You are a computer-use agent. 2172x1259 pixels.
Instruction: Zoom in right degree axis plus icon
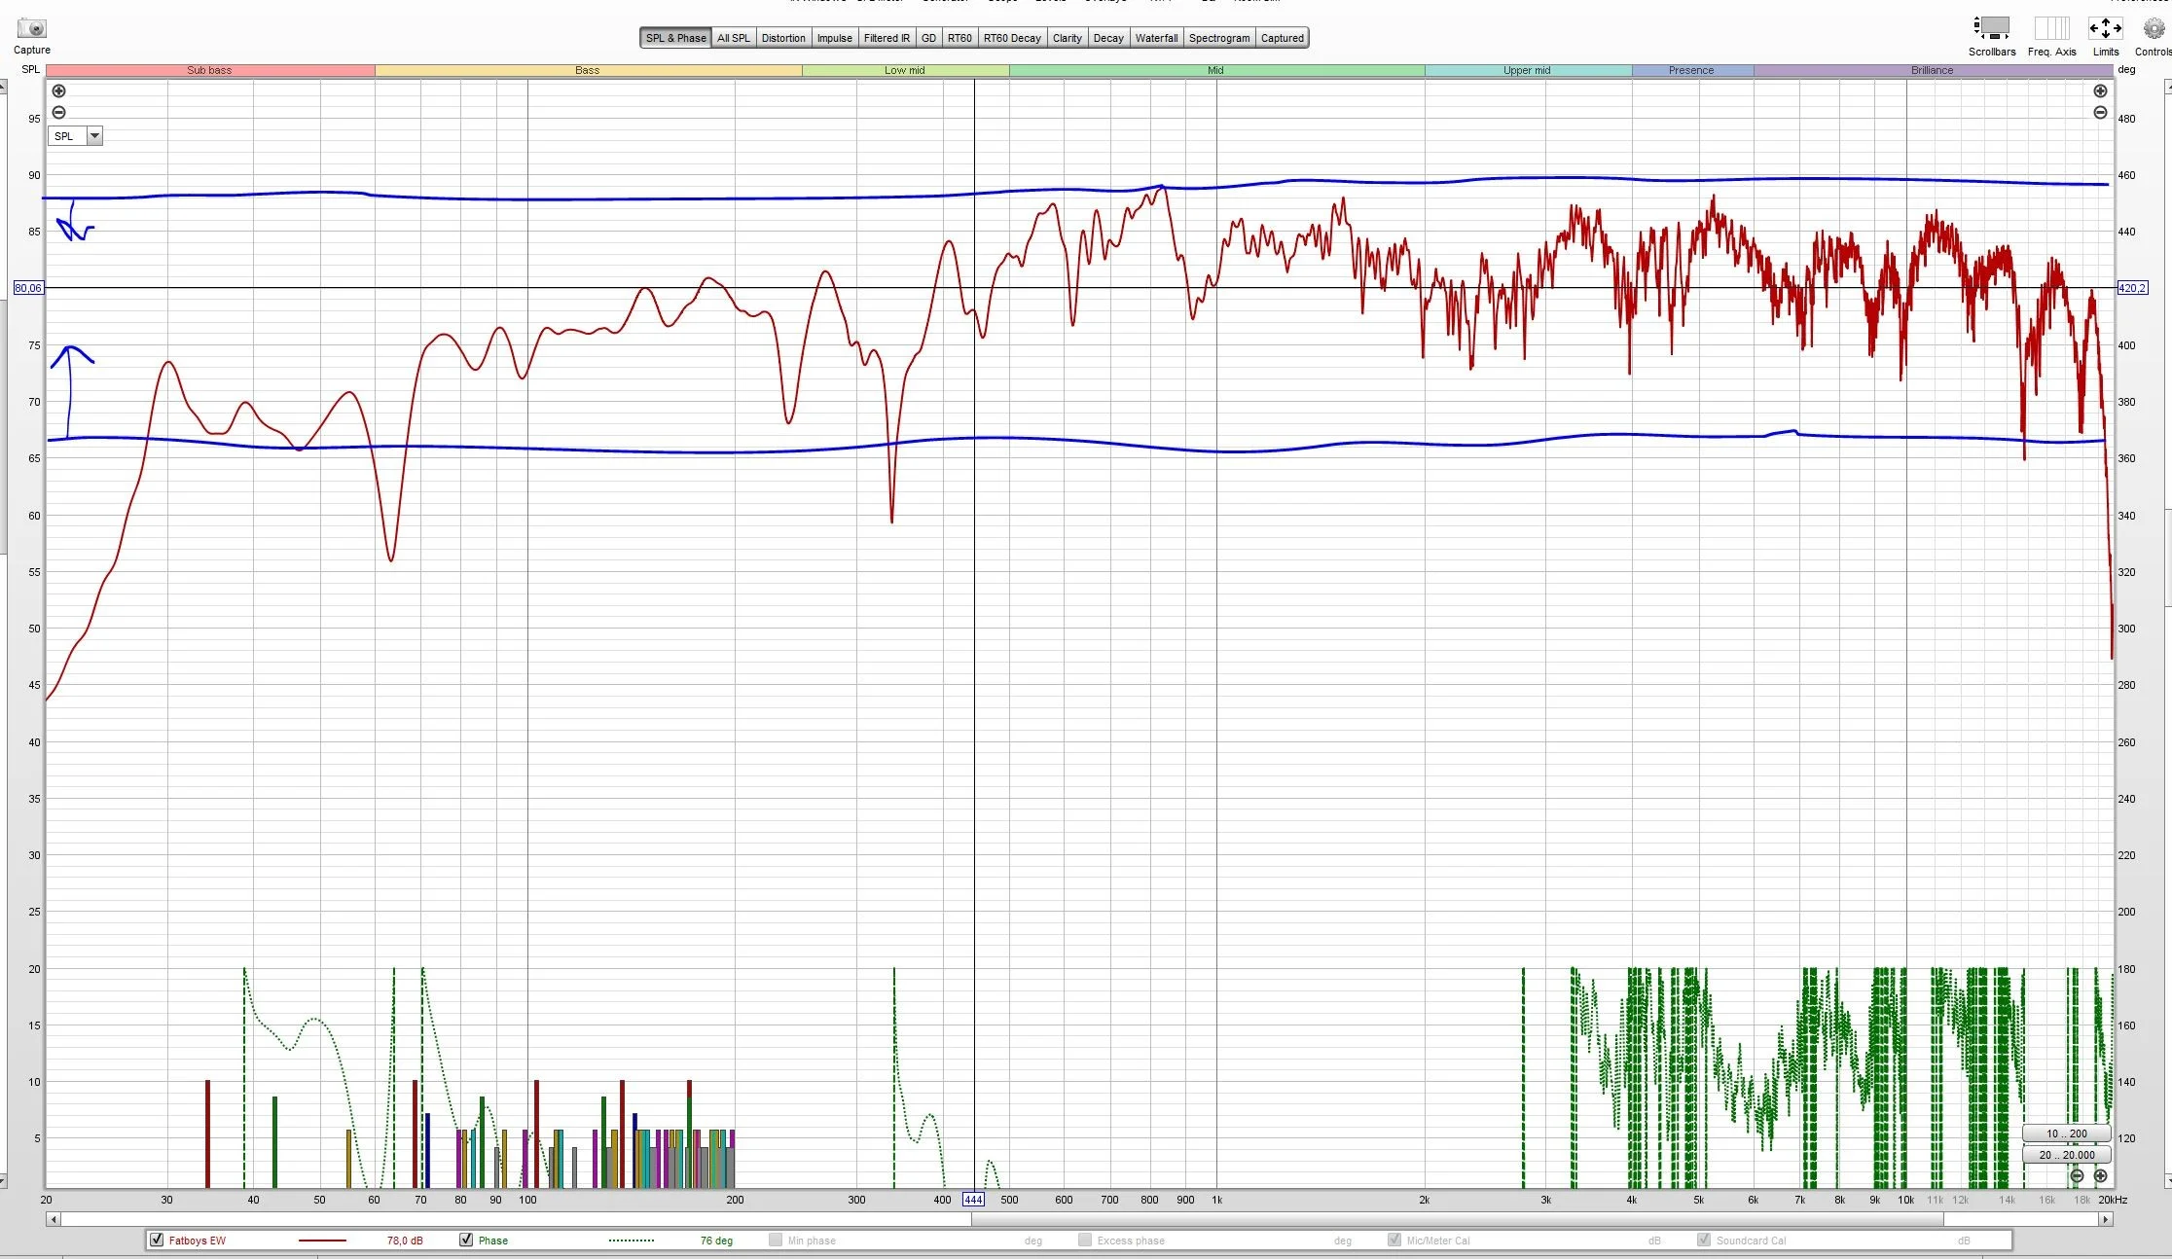[x=2100, y=91]
